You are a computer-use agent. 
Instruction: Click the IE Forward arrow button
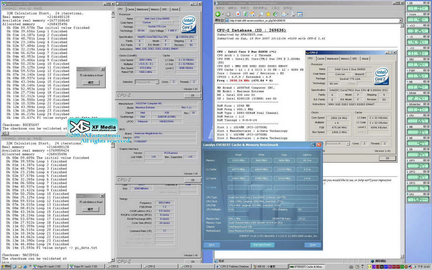(228, 14)
